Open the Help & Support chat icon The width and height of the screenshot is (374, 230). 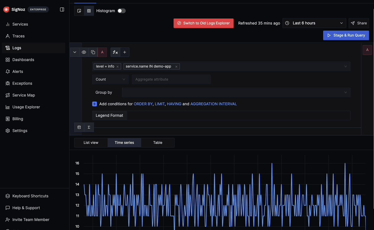(x=8, y=208)
